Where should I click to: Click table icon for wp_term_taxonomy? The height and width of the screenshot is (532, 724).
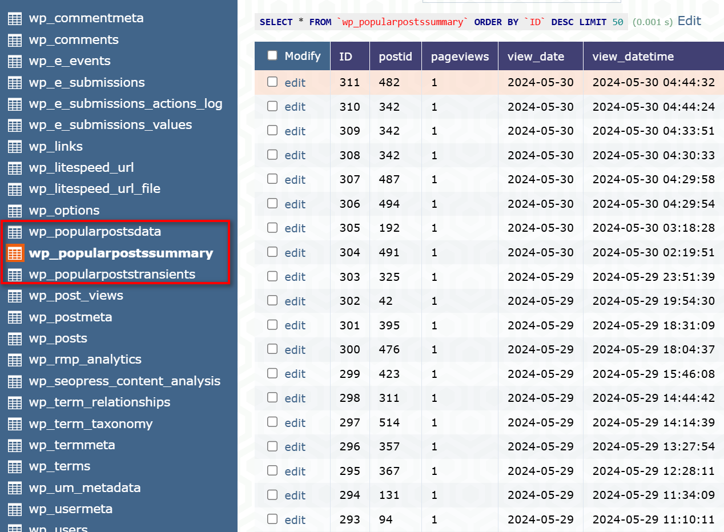click(x=15, y=424)
